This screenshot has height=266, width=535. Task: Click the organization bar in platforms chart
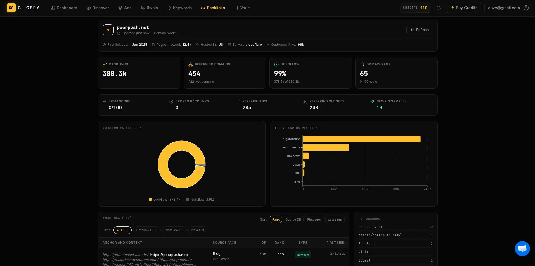pos(361,139)
